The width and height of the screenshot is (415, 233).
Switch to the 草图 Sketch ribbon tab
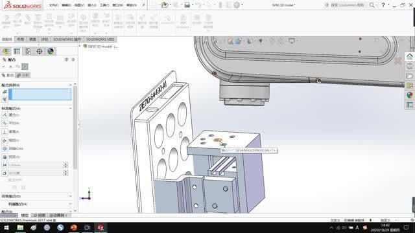click(32, 39)
